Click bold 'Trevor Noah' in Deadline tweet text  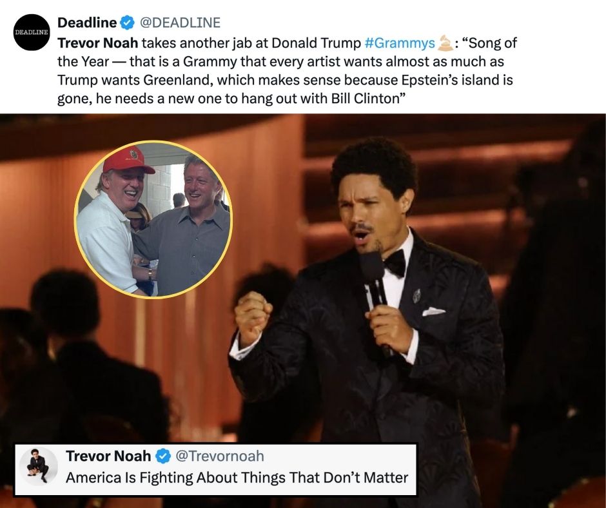98,43
